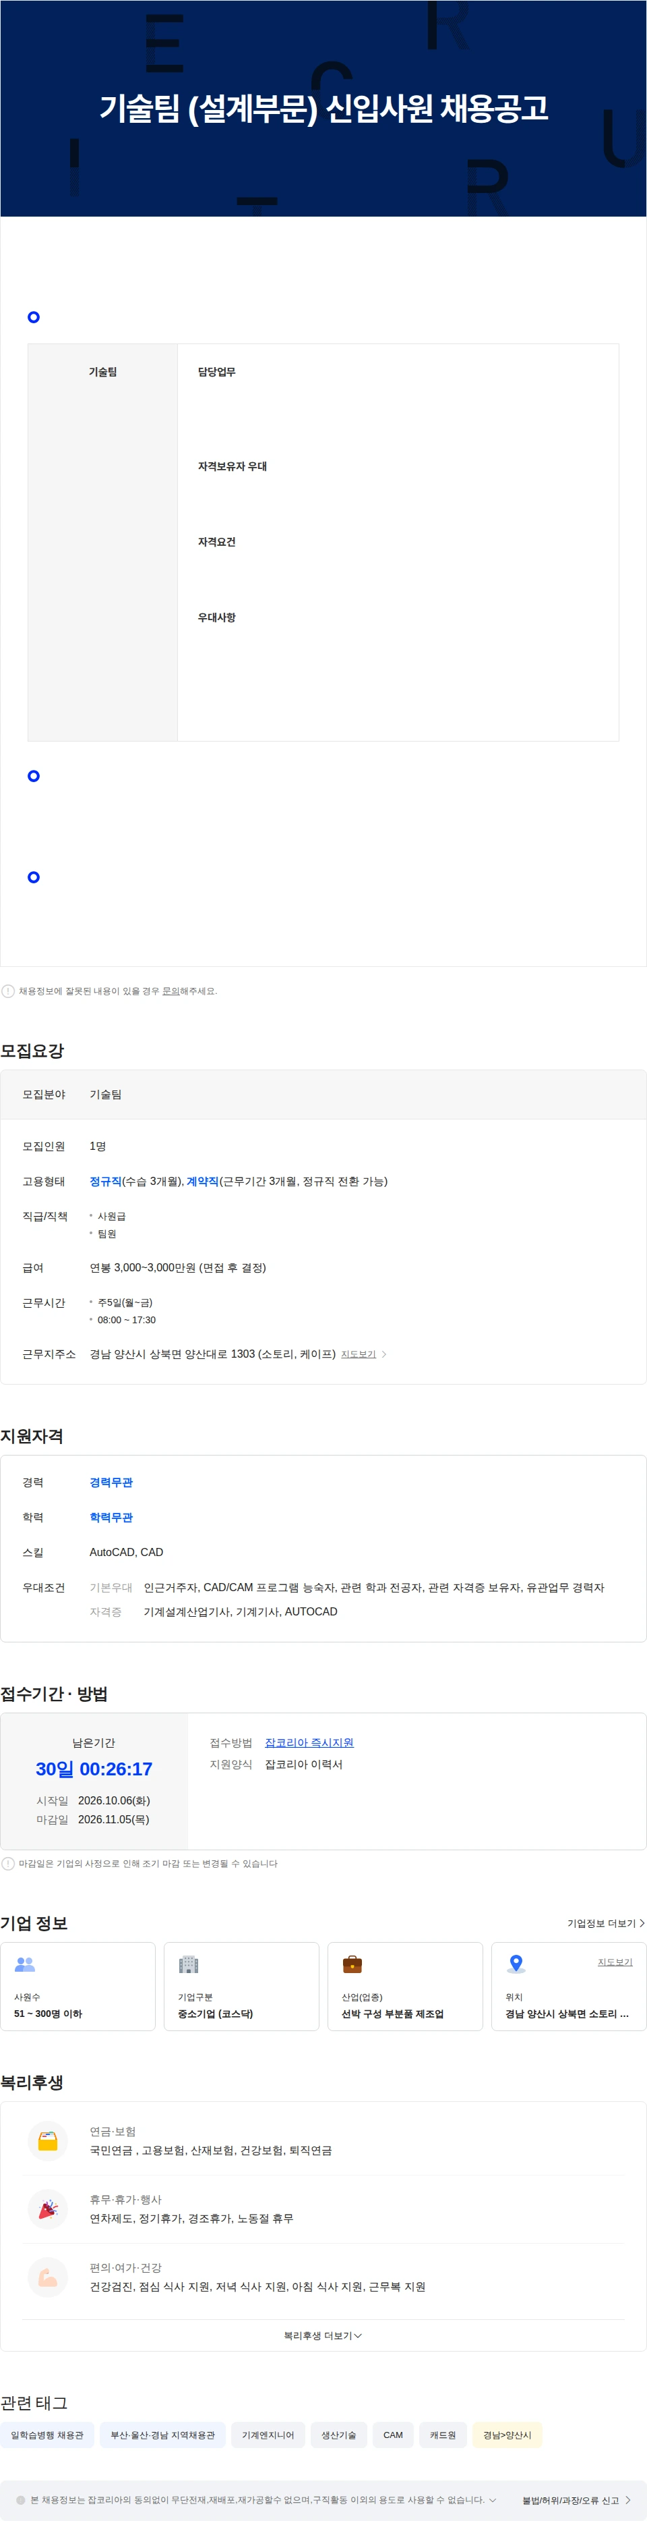Click the info icon beside 채용정보 notice
647x2521 pixels.
(x=8, y=991)
